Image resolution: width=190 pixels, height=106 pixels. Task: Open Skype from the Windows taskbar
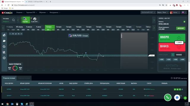coord(22,104)
